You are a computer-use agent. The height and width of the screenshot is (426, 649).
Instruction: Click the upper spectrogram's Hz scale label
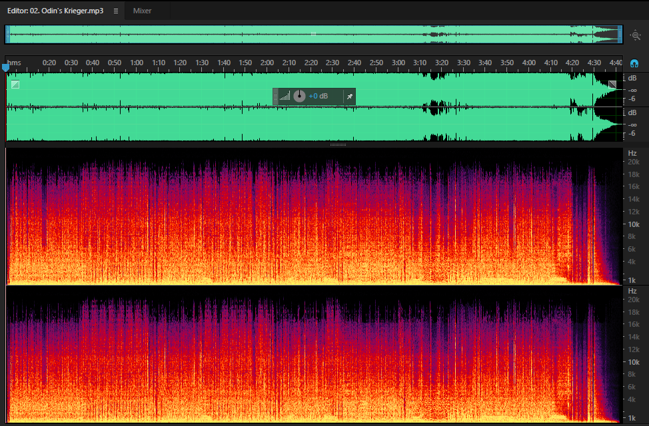pyautogui.click(x=632, y=154)
